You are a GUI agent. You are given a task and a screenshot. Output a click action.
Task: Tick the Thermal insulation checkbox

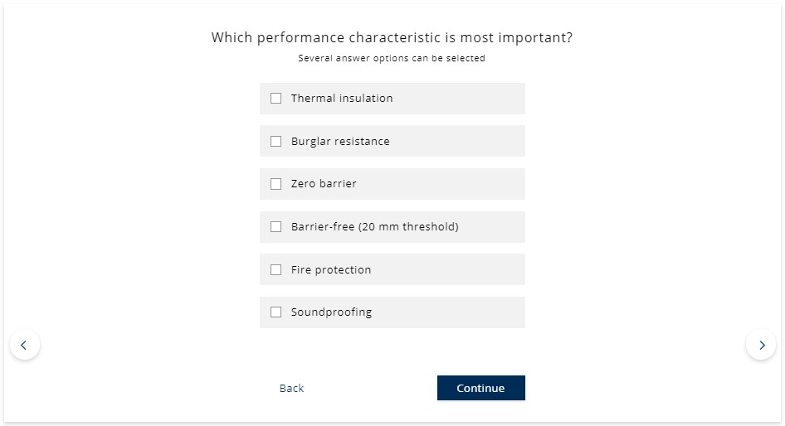(x=276, y=99)
